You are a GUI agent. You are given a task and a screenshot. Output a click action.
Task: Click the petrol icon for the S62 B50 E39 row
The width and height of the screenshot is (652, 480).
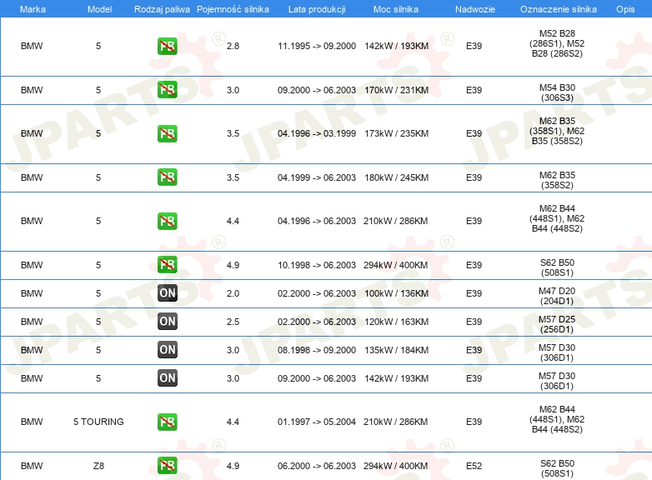point(167,265)
